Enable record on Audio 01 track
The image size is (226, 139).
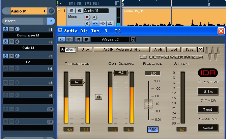click(87, 17)
